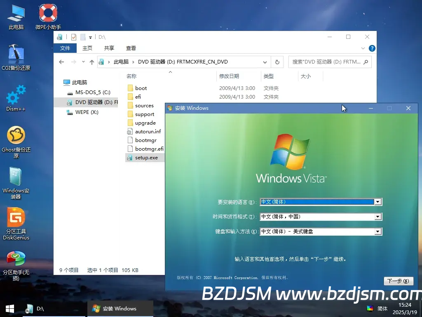Open the quick access toolbar customize arrow

[90, 37]
